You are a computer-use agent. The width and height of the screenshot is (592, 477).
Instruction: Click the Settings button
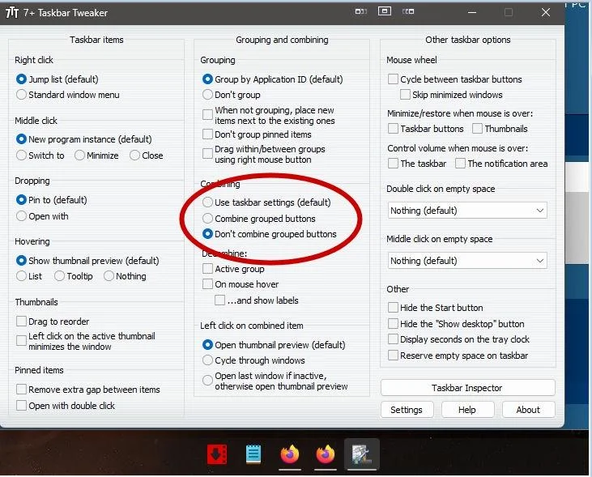pos(407,410)
